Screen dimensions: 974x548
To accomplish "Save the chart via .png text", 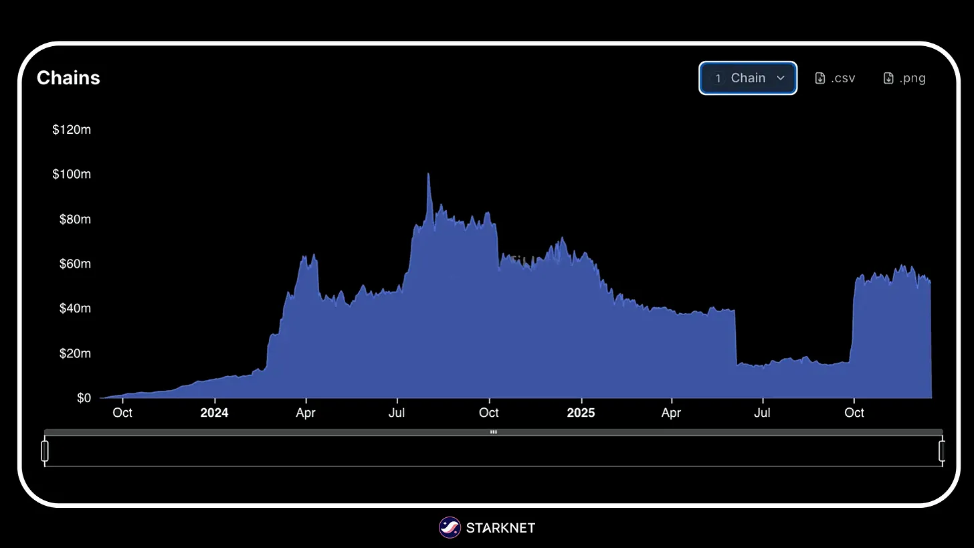I will pyautogui.click(x=912, y=78).
